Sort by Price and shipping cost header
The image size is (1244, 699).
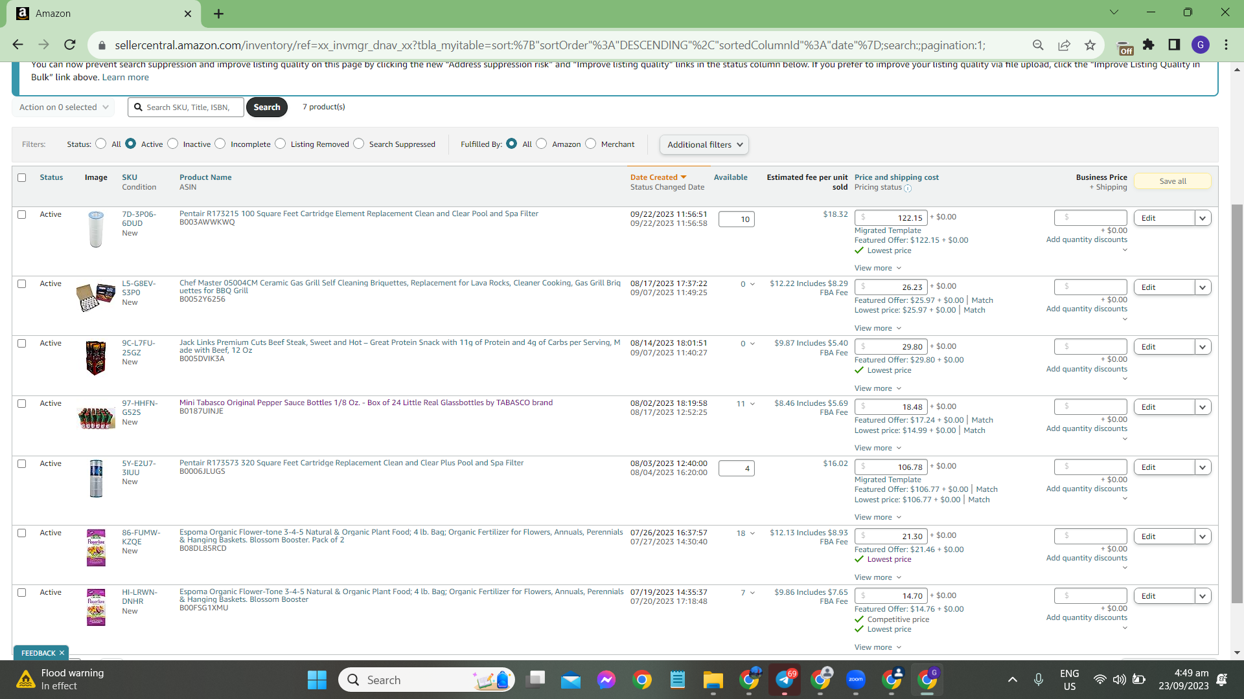pos(897,177)
